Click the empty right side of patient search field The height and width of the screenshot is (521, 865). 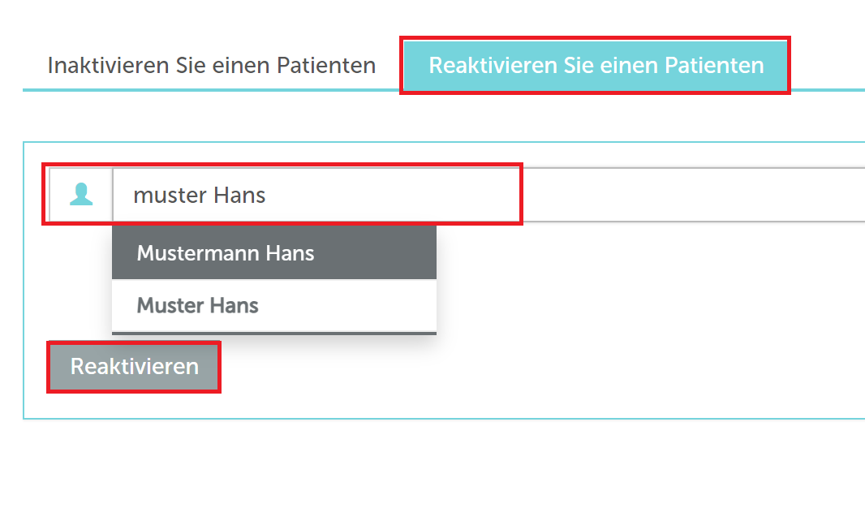click(x=690, y=195)
